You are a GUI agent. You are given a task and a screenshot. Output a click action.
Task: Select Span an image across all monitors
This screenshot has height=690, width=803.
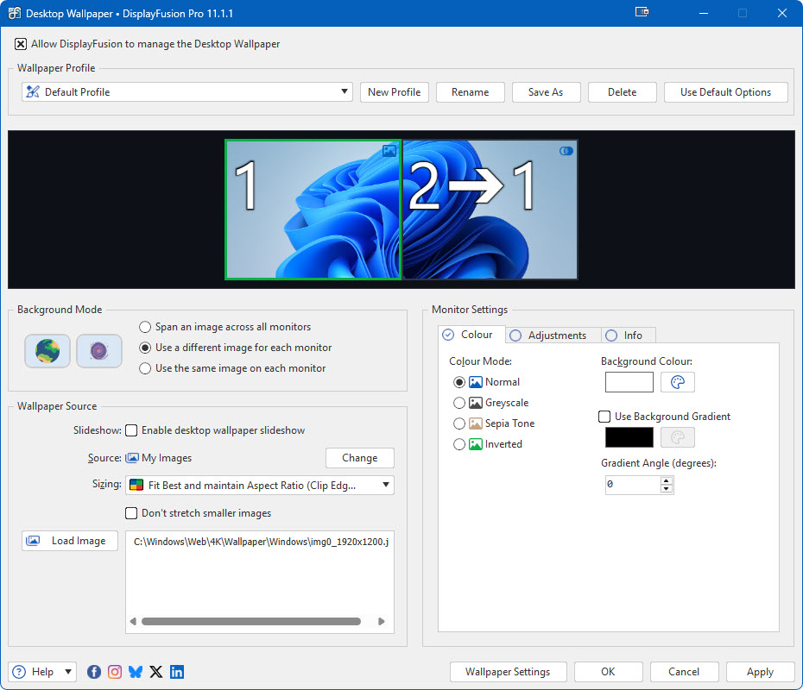(x=145, y=327)
